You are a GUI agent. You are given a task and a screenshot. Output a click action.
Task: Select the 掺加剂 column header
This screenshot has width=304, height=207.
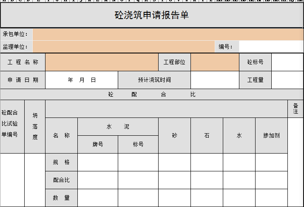pyautogui.click(x=271, y=136)
